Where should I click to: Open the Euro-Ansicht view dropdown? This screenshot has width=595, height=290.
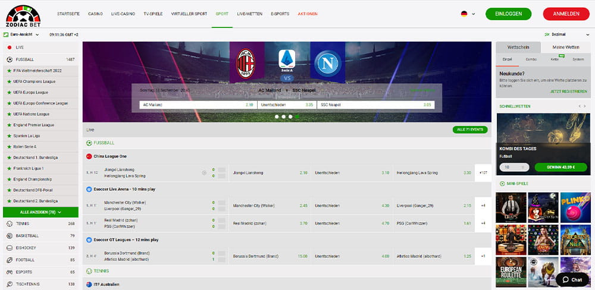point(21,34)
